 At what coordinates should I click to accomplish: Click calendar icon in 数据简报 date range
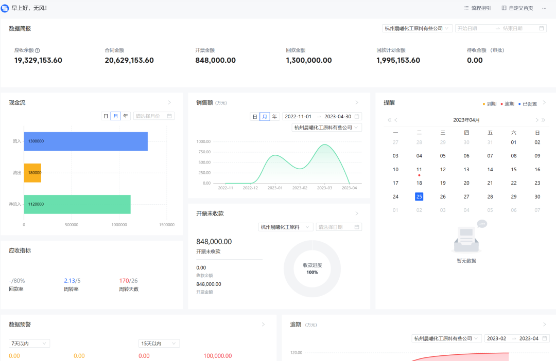(x=542, y=28)
